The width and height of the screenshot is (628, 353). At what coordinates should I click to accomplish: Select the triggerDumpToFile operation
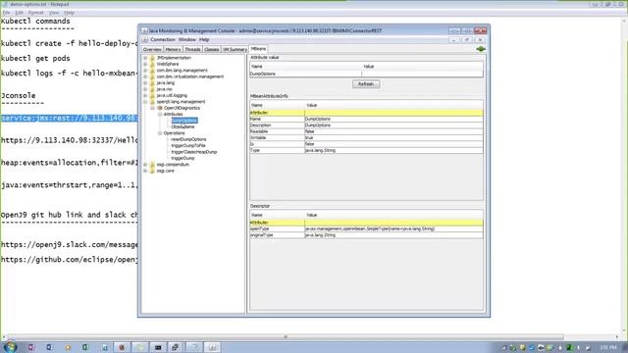[x=188, y=146]
